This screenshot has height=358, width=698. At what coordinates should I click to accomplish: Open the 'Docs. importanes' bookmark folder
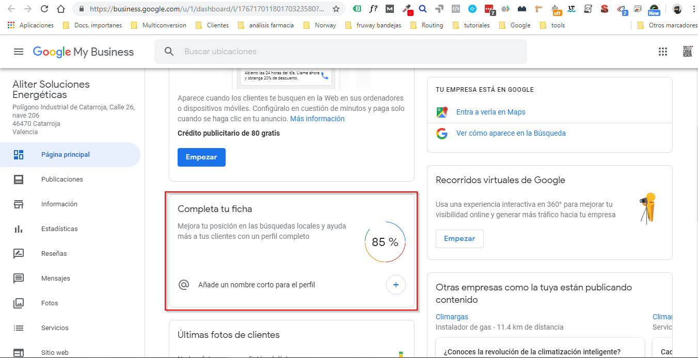point(92,25)
